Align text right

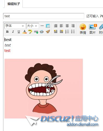tap(73, 26)
